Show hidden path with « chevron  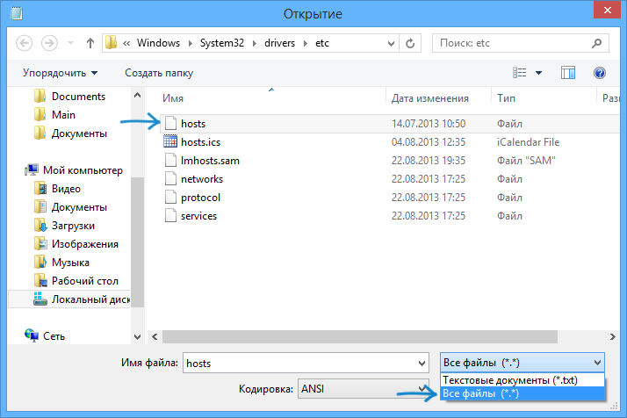(126, 43)
